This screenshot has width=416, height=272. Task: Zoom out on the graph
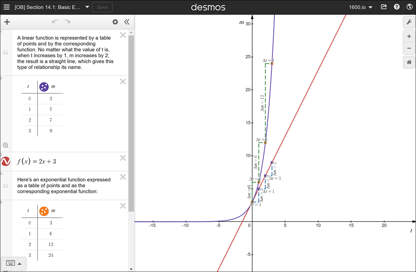[409, 48]
